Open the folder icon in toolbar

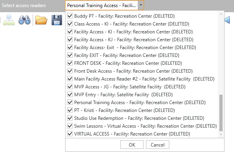[41, 20]
